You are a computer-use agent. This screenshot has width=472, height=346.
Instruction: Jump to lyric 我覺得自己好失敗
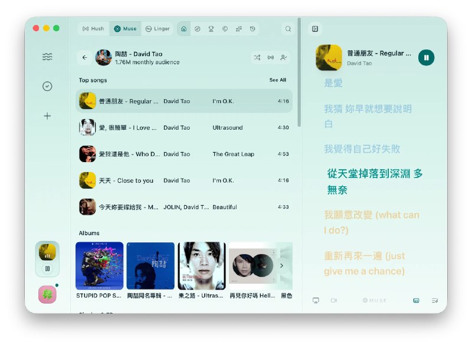[362, 149]
